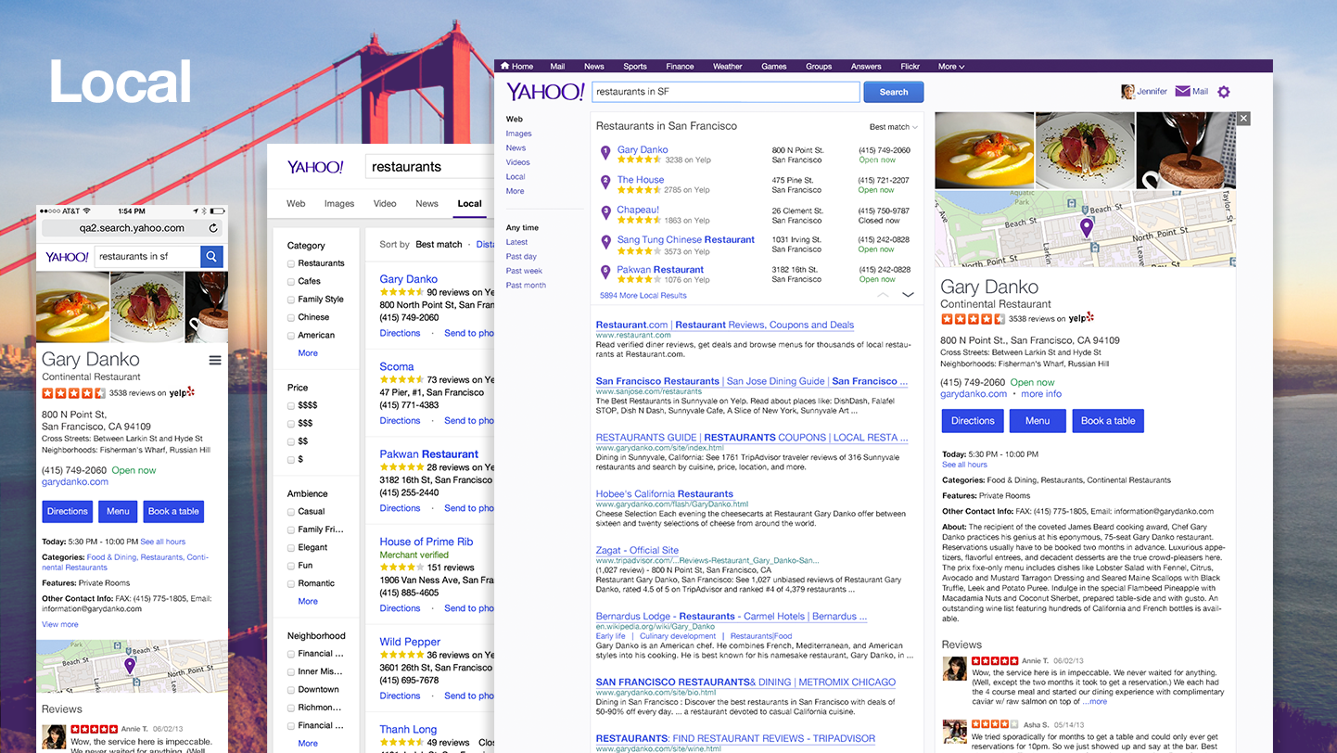Click map pin number 4 beside Sang Tung
The width and height of the screenshot is (1337, 753).
coord(605,243)
